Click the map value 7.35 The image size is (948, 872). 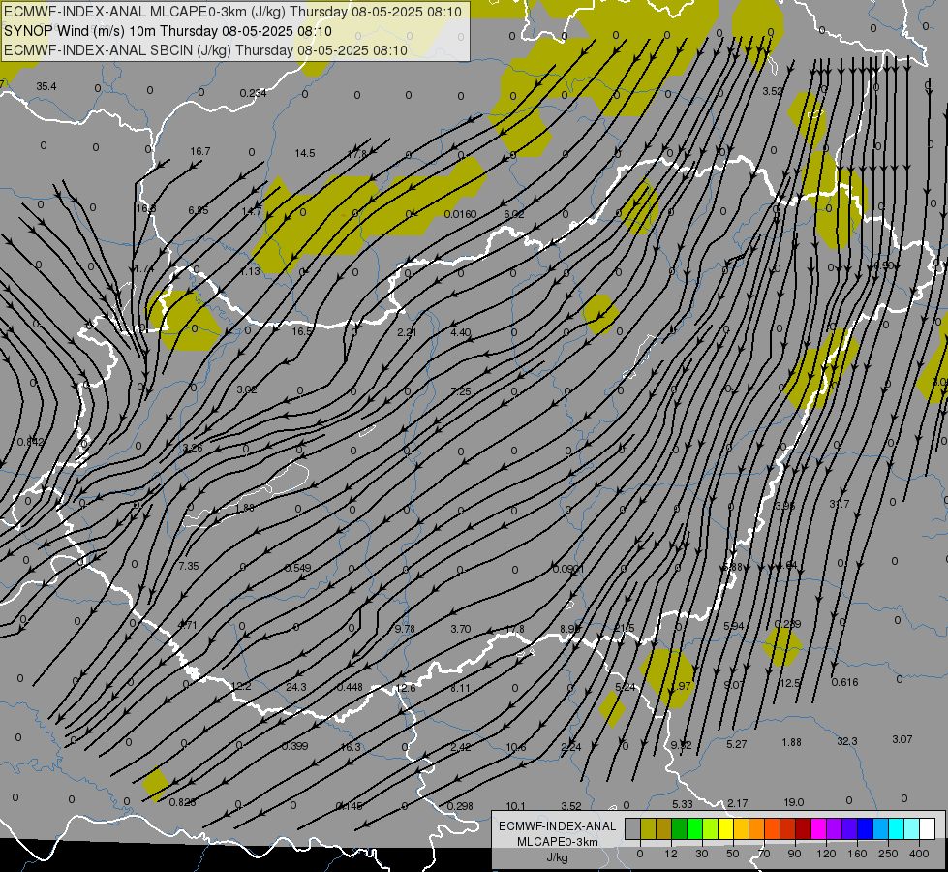click(x=189, y=566)
